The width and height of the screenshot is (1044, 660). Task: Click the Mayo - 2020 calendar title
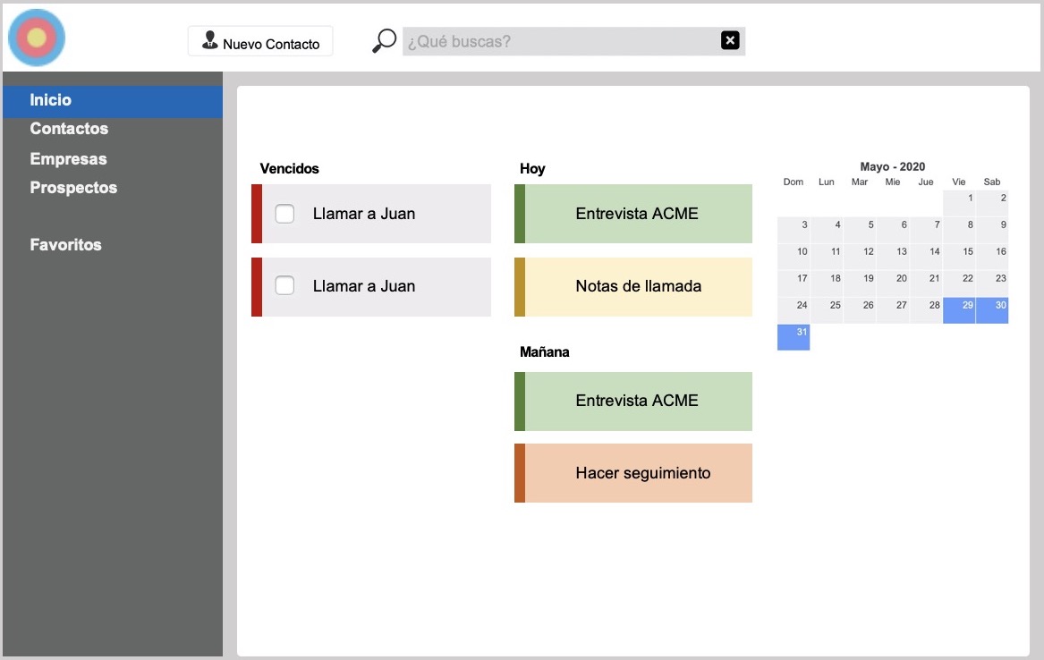892,166
